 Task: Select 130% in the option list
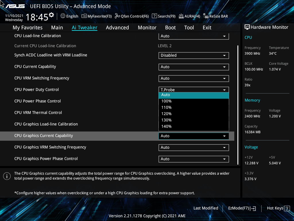(194, 120)
